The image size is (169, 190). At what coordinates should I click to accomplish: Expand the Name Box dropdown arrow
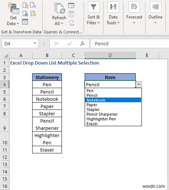click(x=35, y=43)
